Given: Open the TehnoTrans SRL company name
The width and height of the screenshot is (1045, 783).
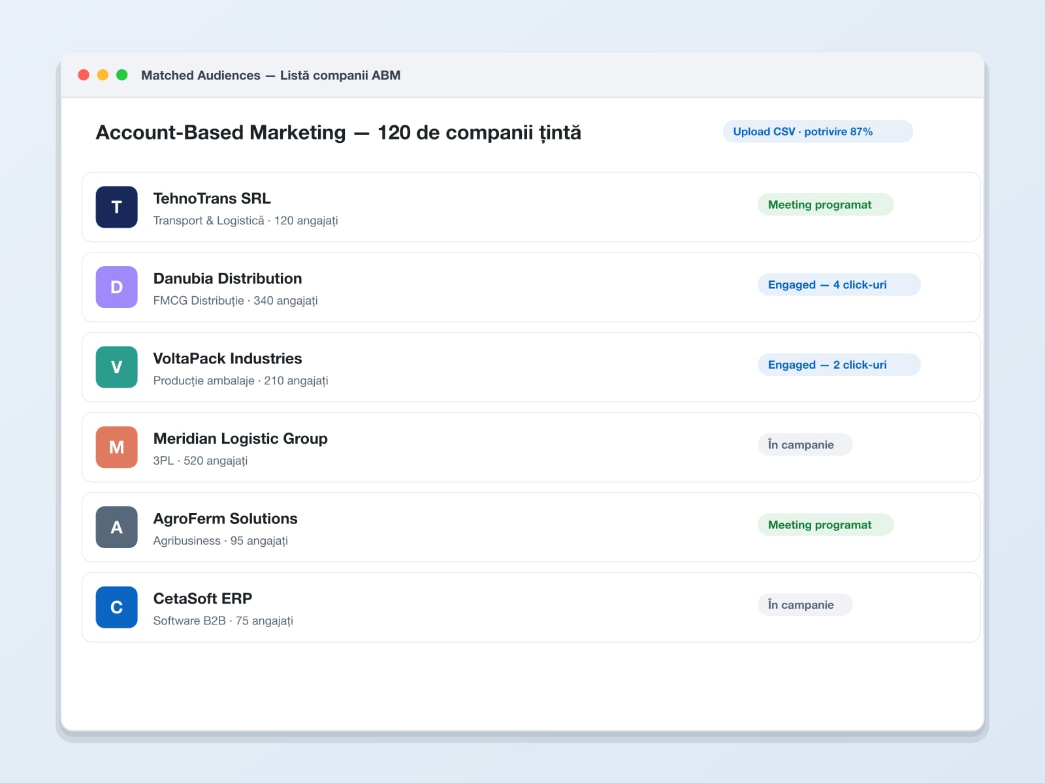Looking at the screenshot, I should point(212,198).
